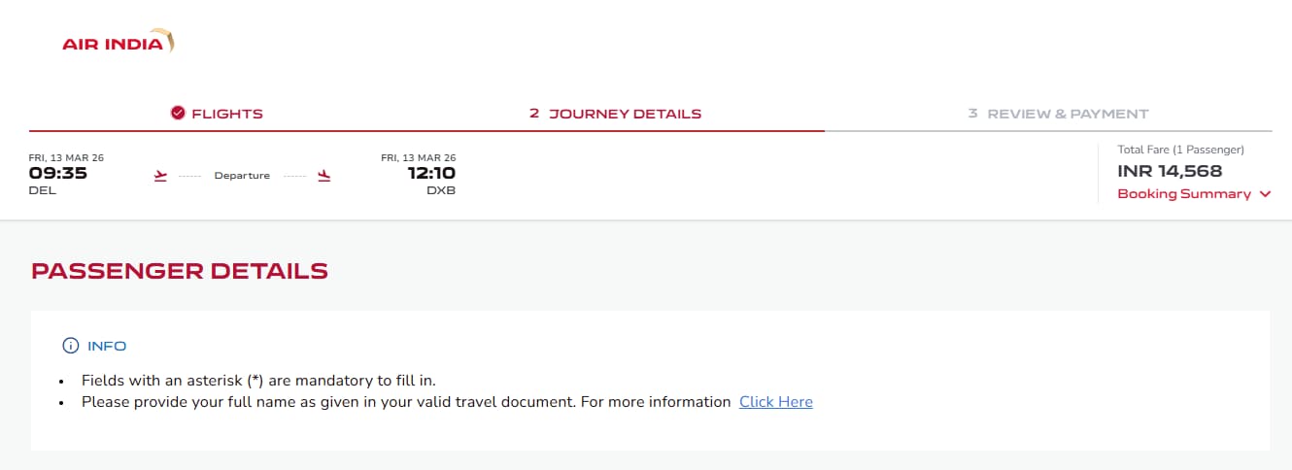This screenshot has width=1292, height=470.
Task: Click the checkmark icon beside Flights
Action: (178, 114)
